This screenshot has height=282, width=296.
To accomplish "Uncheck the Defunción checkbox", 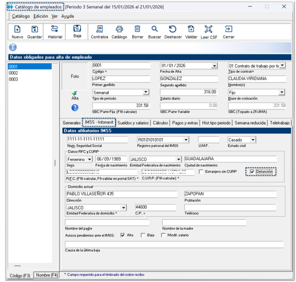I will coord(252,172).
